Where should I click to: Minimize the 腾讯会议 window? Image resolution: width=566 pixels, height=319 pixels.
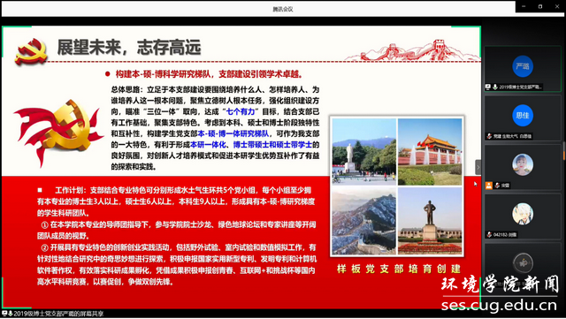click(524, 6)
